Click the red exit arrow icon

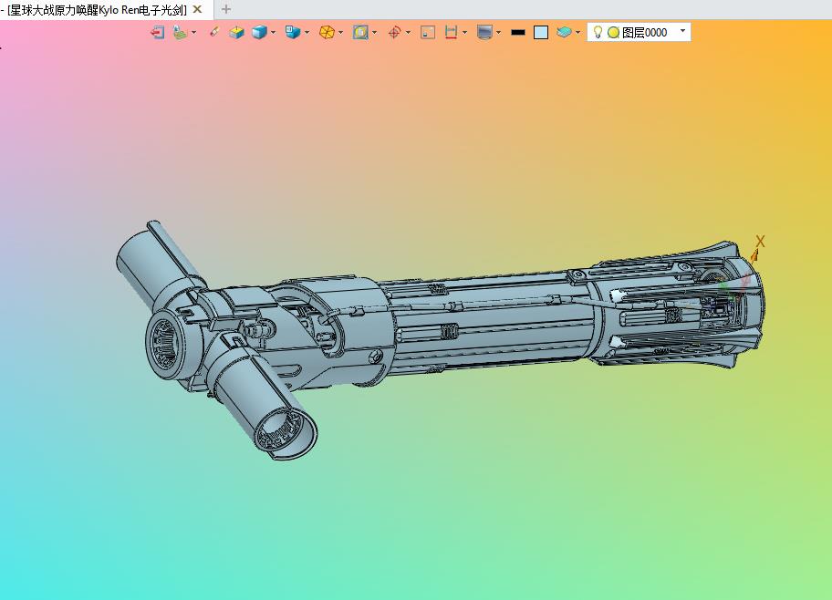pos(157,32)
